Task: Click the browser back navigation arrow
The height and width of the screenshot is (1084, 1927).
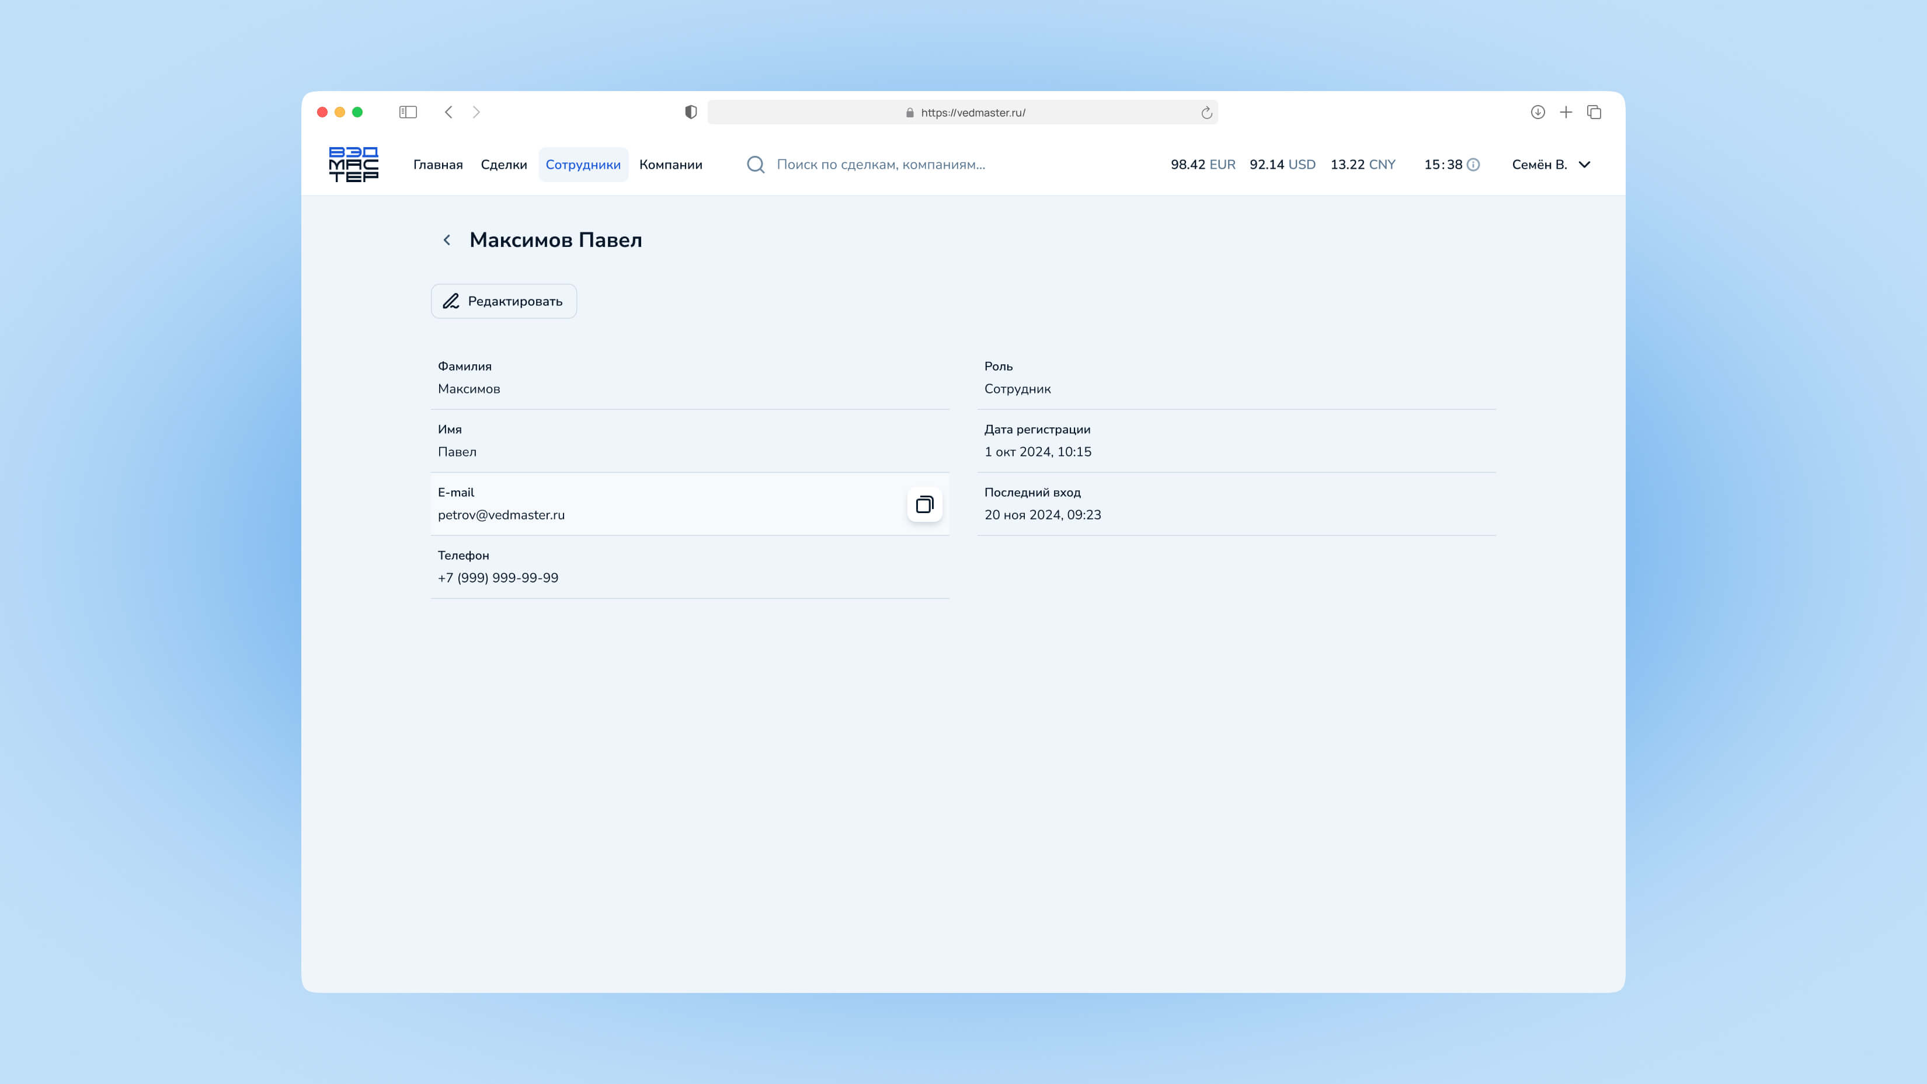Action: [x=448, y=112]
